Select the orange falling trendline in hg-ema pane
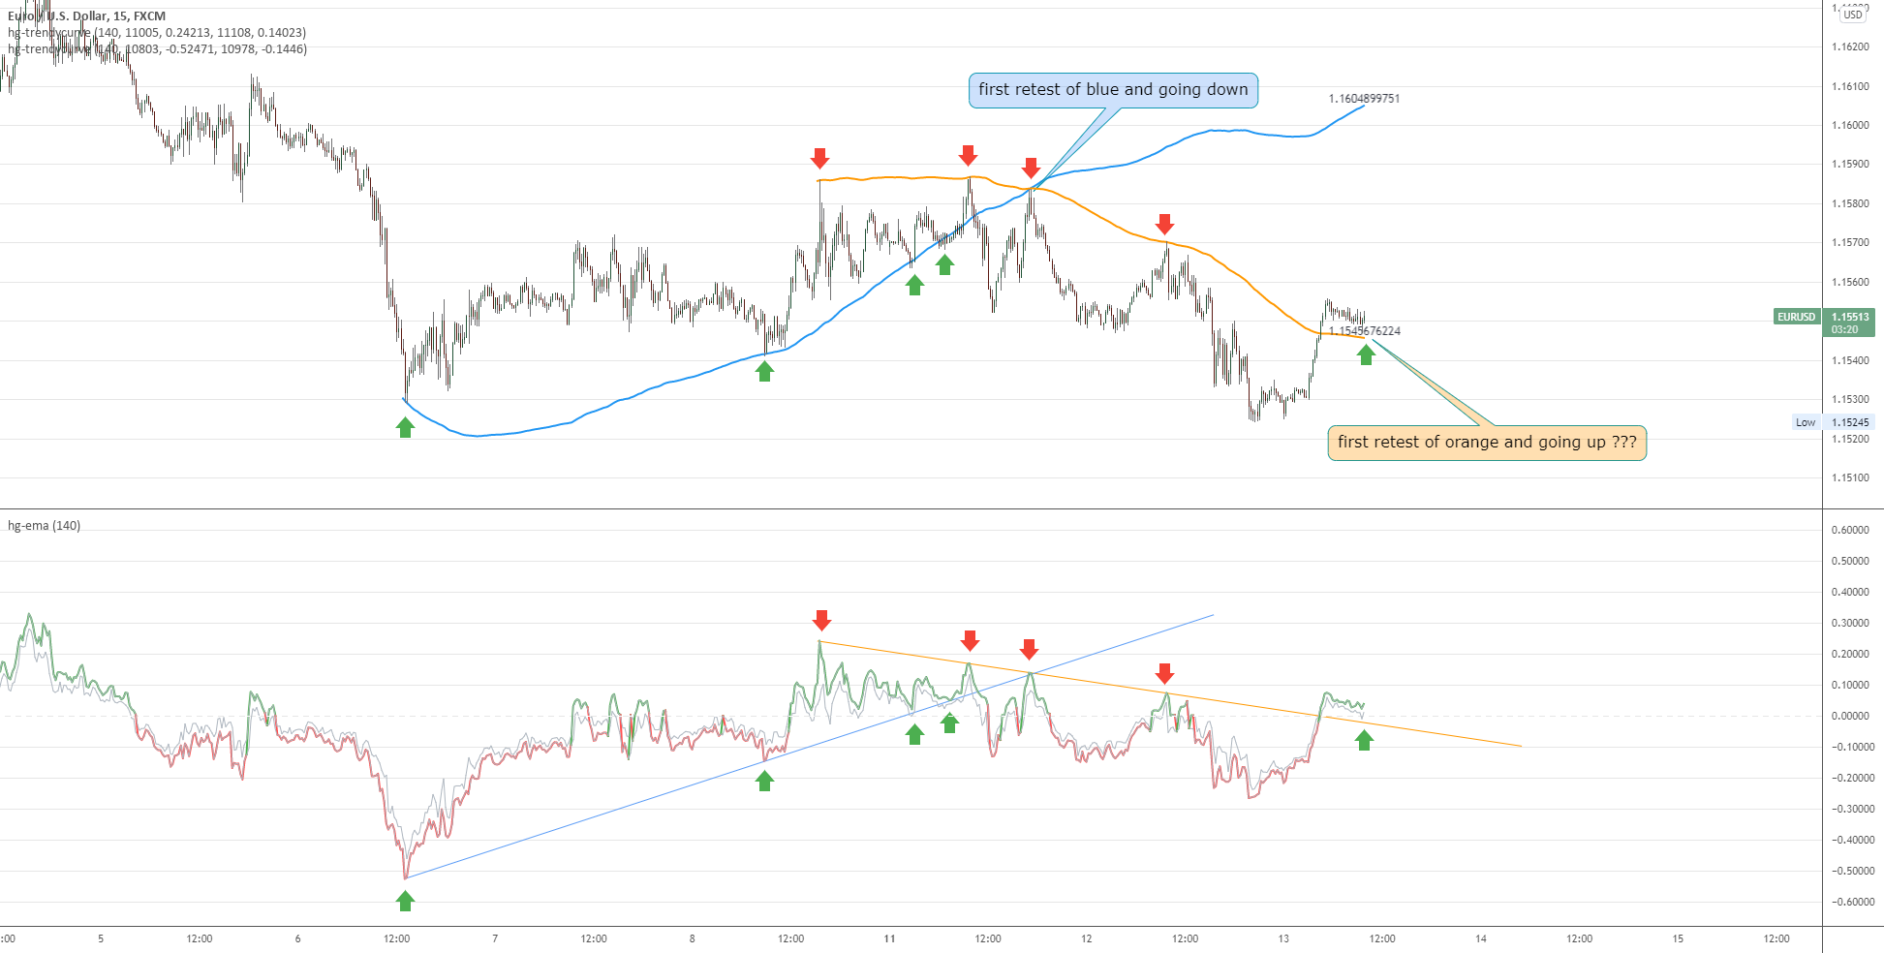This screenshot has height=953, width=1884. 1170,693
